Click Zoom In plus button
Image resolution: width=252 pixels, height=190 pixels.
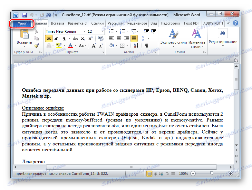pos(230,174)
